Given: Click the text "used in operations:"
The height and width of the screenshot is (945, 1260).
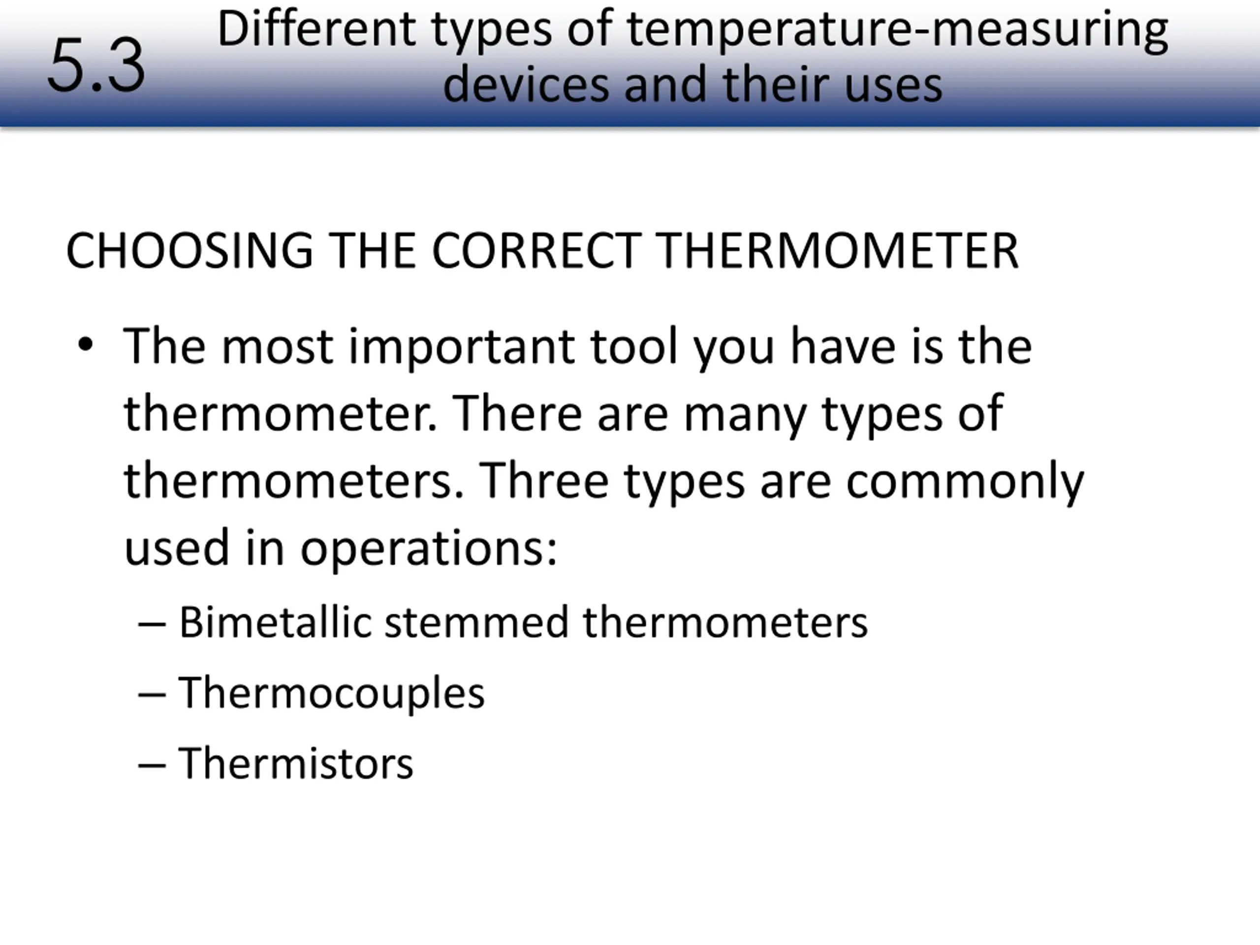Looking at the screenshot, I should click(340, 547).
